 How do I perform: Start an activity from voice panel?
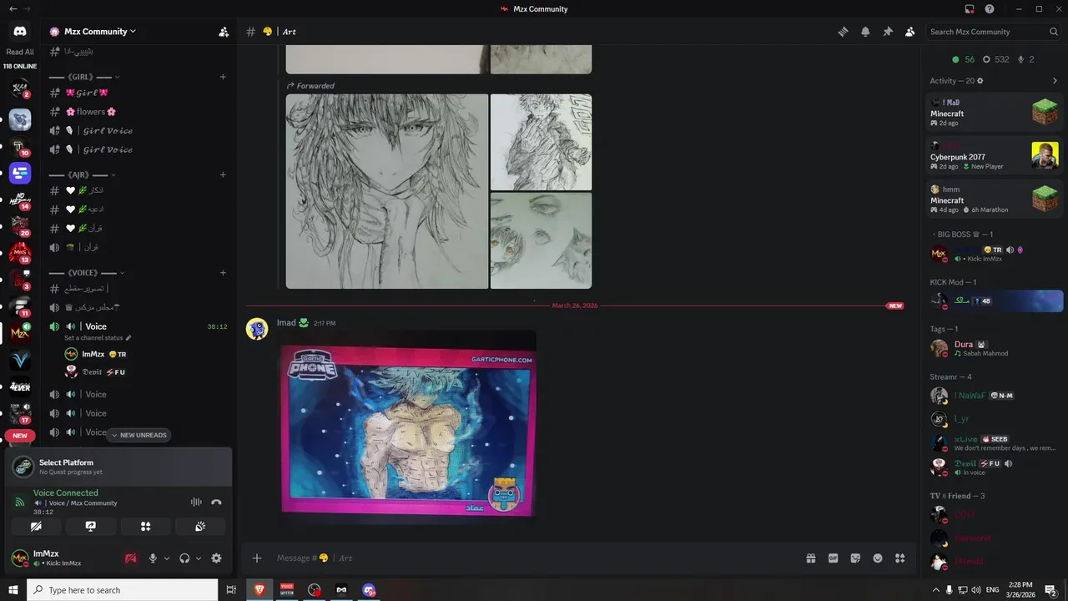(145, 527)
